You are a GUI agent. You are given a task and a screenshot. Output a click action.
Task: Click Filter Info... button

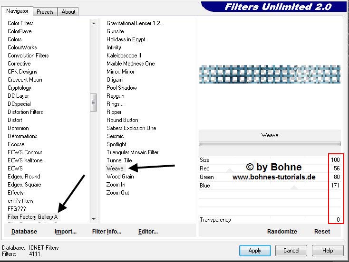tap(107, 232)
